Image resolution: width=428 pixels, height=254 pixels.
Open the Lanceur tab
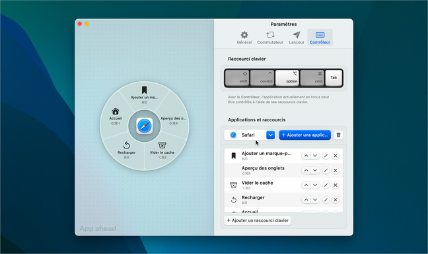tap(297, 38)
